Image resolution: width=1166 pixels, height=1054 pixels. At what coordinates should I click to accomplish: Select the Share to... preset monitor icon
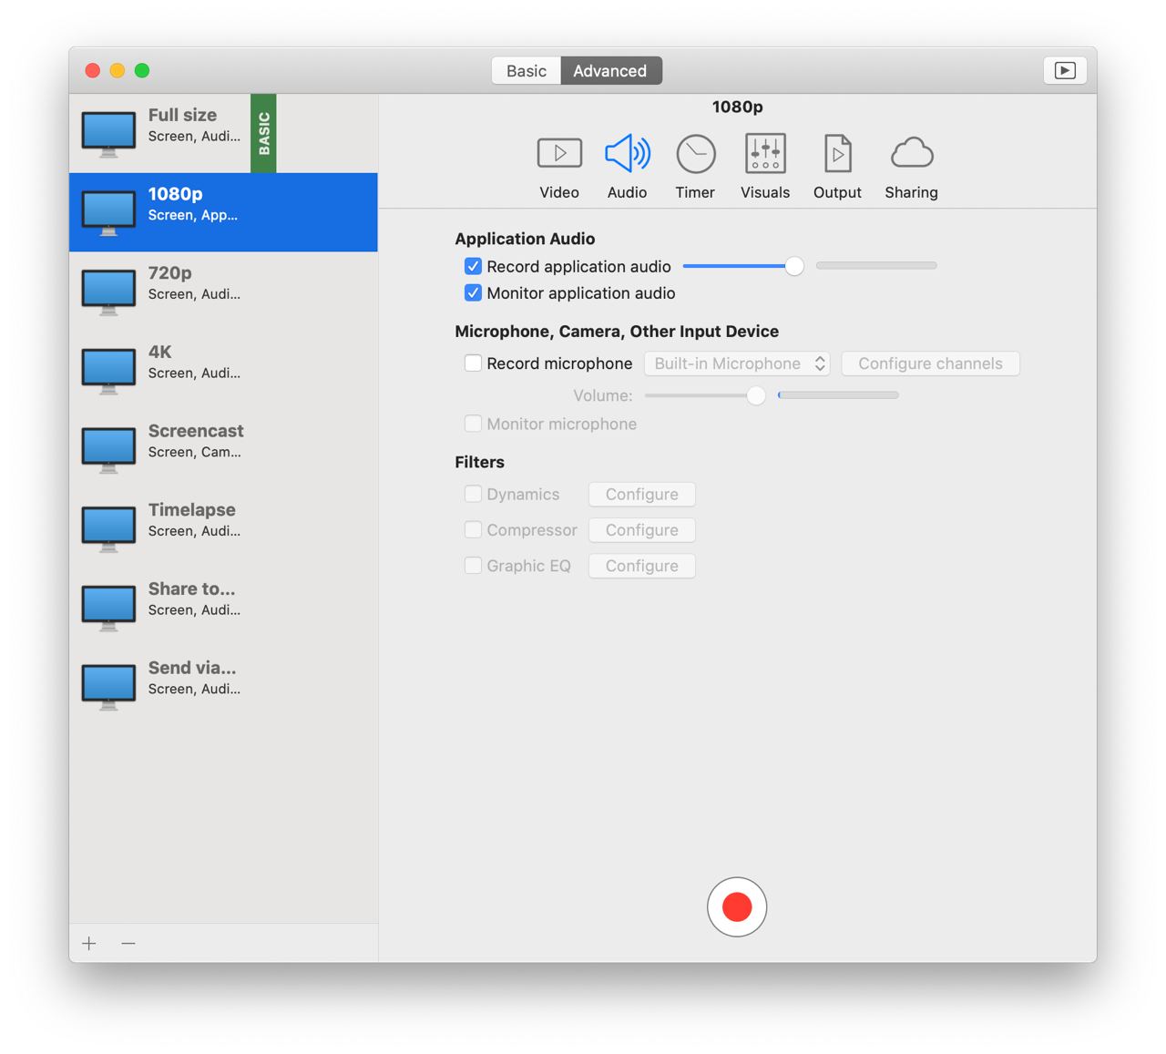pos(108,608)
